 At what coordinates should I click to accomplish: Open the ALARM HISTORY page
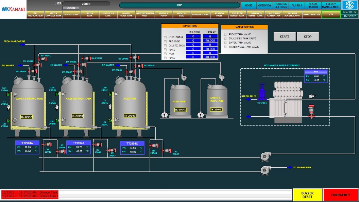(313, 5)
